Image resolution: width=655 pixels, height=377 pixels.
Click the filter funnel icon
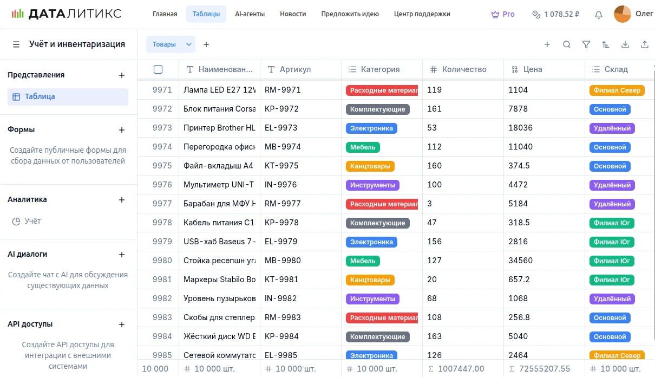pos(586,45)
